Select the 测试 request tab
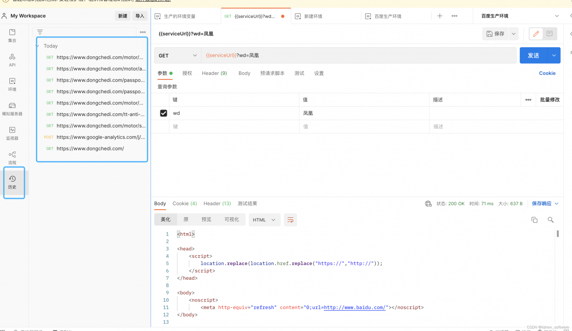Image resolution: width=572 pixels, height=331 pixels. pos(299,73)
